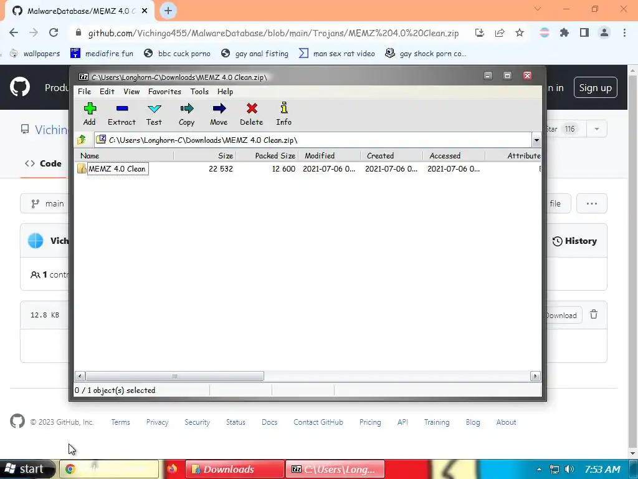Open Chrome three-dot menu

click(x=624, y=32)
